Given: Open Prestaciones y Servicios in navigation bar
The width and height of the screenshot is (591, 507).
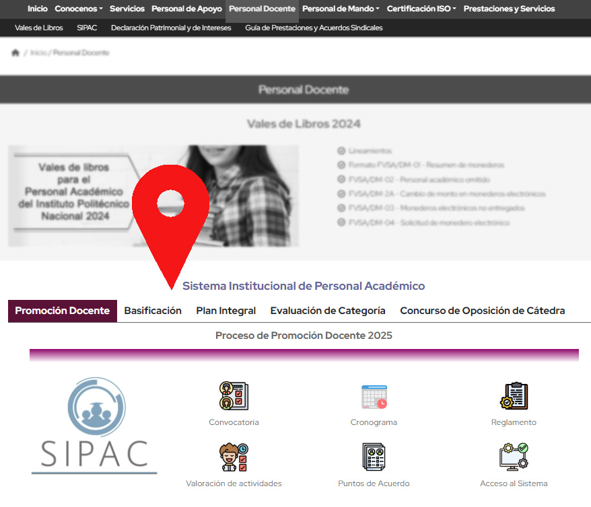Looking at the screenshot, I should click(509, 9).
